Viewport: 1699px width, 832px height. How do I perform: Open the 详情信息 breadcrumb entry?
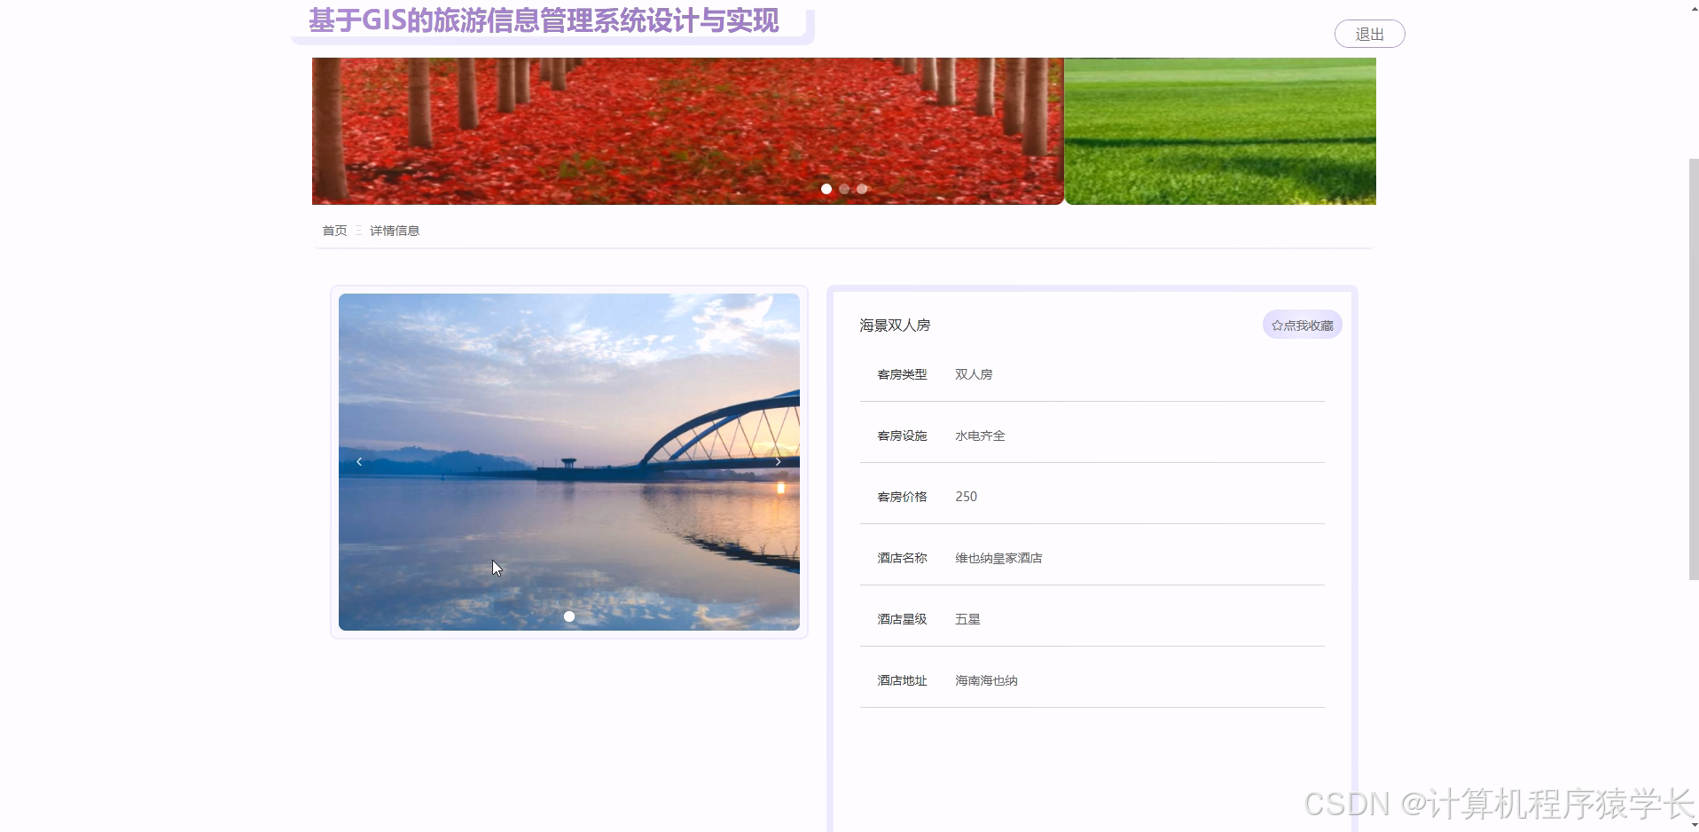[x=395, y=230]
